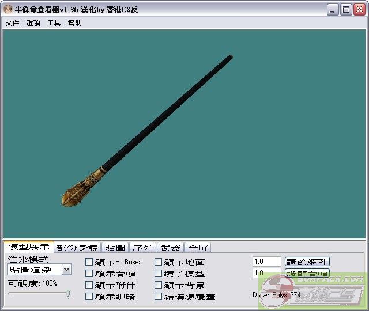Open the 幫助 menu
Viewport: 369px width, 311px height.
[74, 23]
